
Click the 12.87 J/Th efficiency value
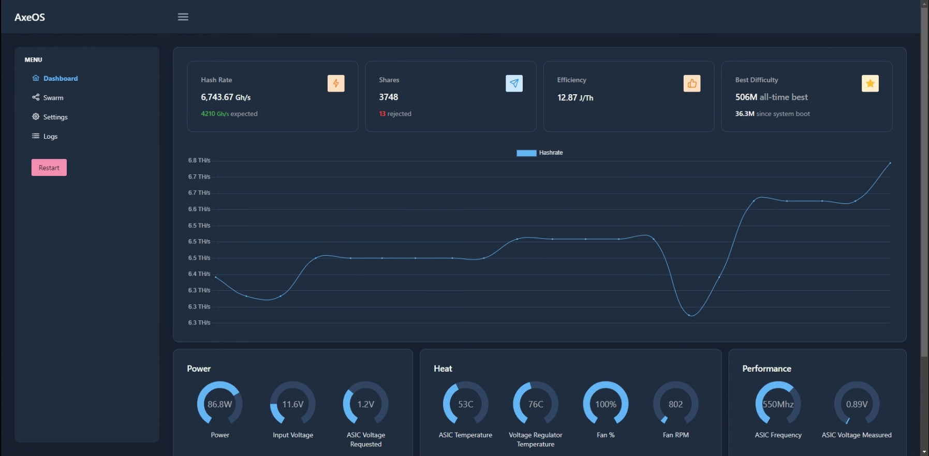click(x=575, y=97)
